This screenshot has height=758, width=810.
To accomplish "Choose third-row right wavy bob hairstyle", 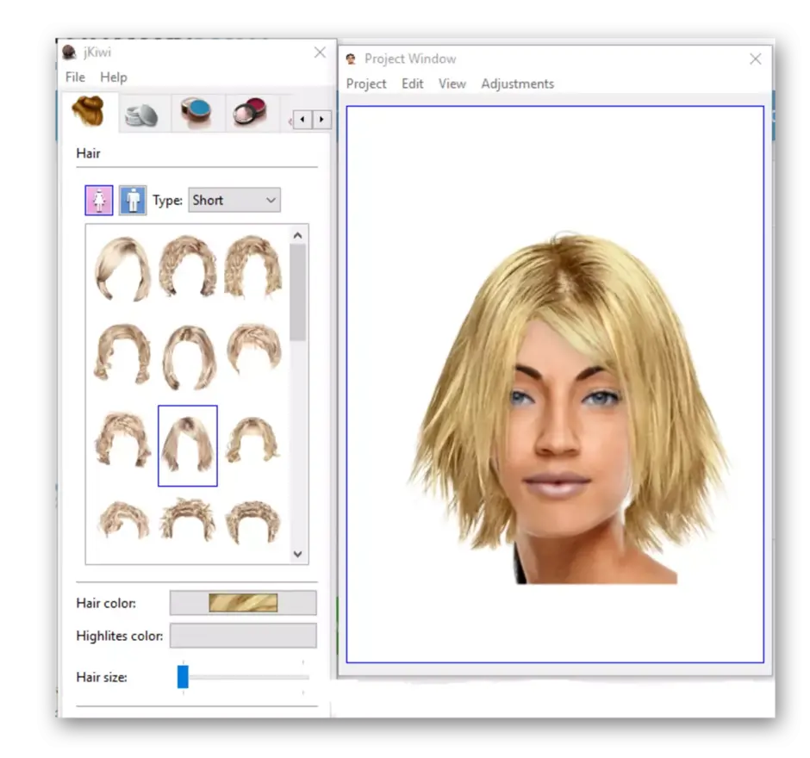I will [252, 440].
